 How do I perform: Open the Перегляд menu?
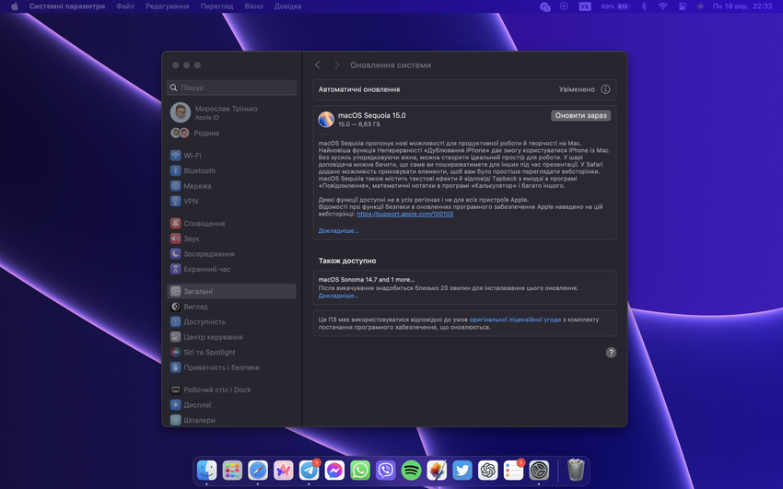(216, 6)
